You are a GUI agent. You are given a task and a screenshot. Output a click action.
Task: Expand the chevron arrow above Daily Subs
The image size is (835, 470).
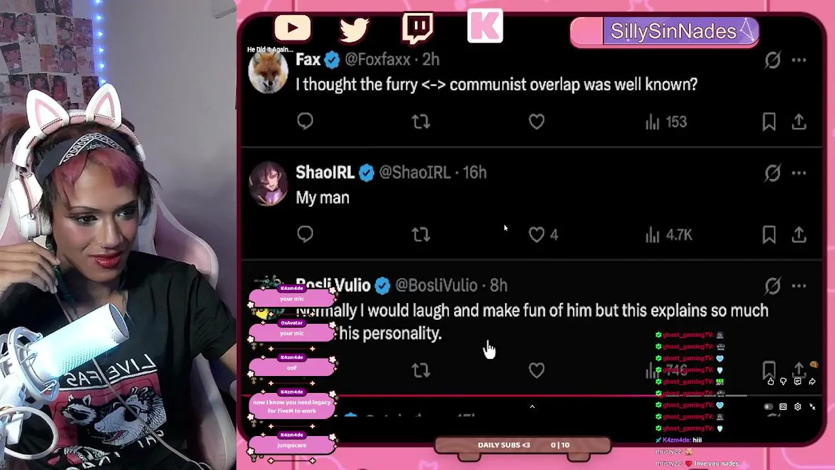tap(532, 407)
